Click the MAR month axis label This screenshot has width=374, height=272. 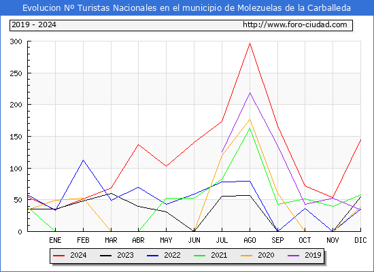(x=111, y=240)
